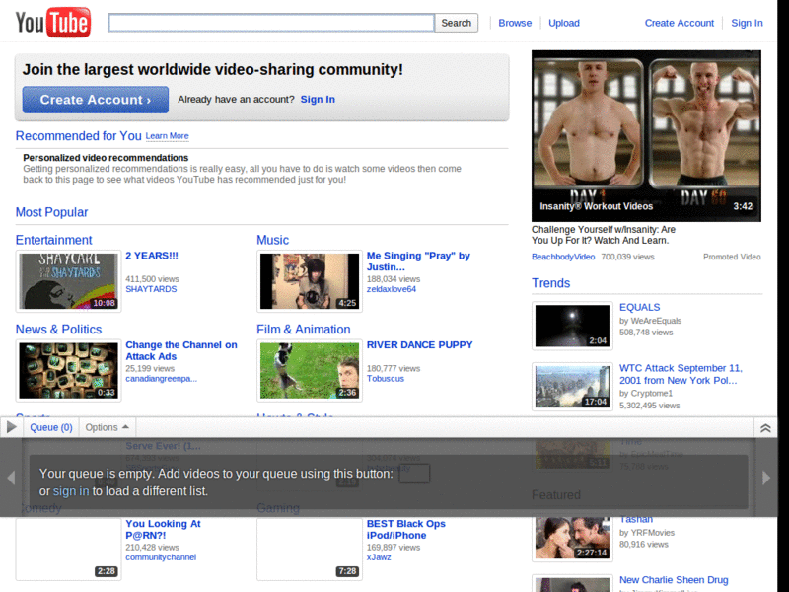Select the Queue (0) tab
789x592 pixels.
[x=51, y=427]
